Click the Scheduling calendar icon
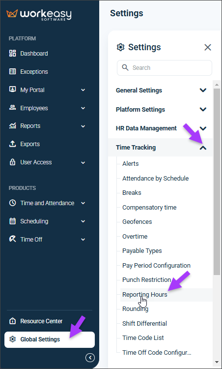 [x=12, y=221]
